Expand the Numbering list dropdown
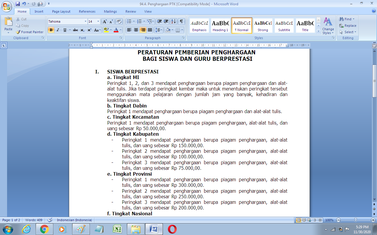 pyautogui.click(x=144, y=21)
